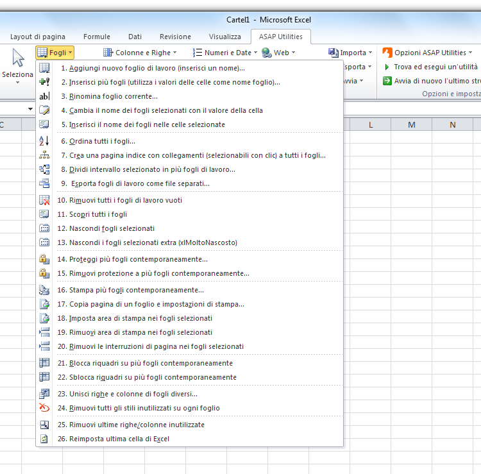Click the split range into worksheets icon

(x=44, y=169)
